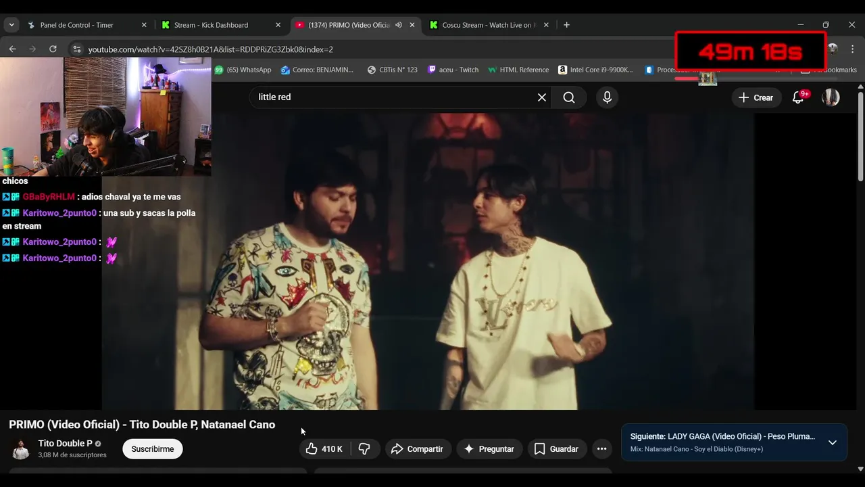Open site information icon in address bar
This screenshot has height=487, width=865.
point(77,49)
